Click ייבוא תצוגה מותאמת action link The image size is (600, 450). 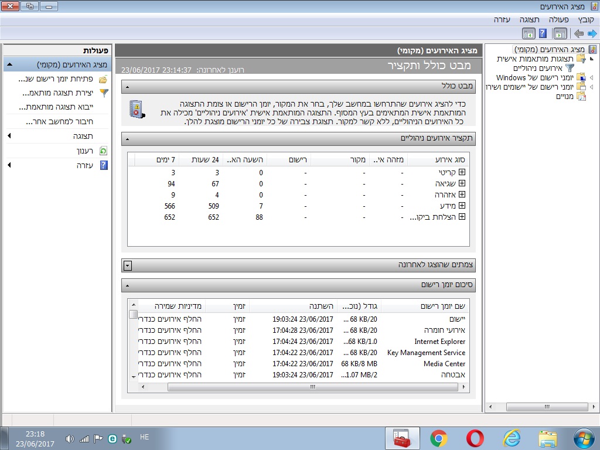tap(56, 107)
